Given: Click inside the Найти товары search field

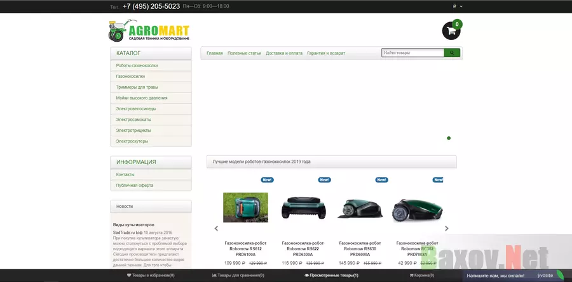Looking at the screenshot, I should (x=412, y=53).
